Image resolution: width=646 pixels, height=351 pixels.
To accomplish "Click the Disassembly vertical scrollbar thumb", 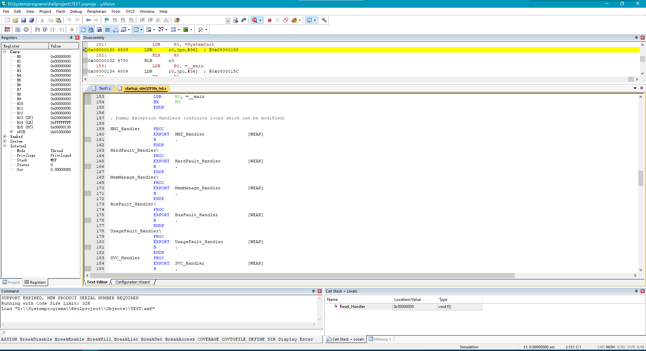I will coord(642,59).
